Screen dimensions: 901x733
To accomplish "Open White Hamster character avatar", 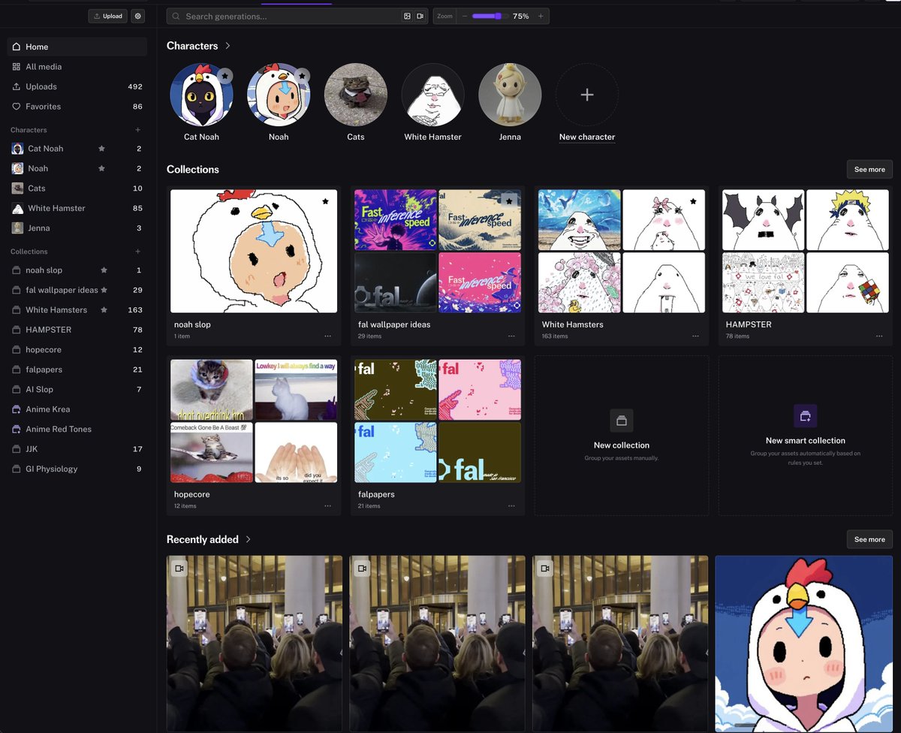I will coord(432,95).
